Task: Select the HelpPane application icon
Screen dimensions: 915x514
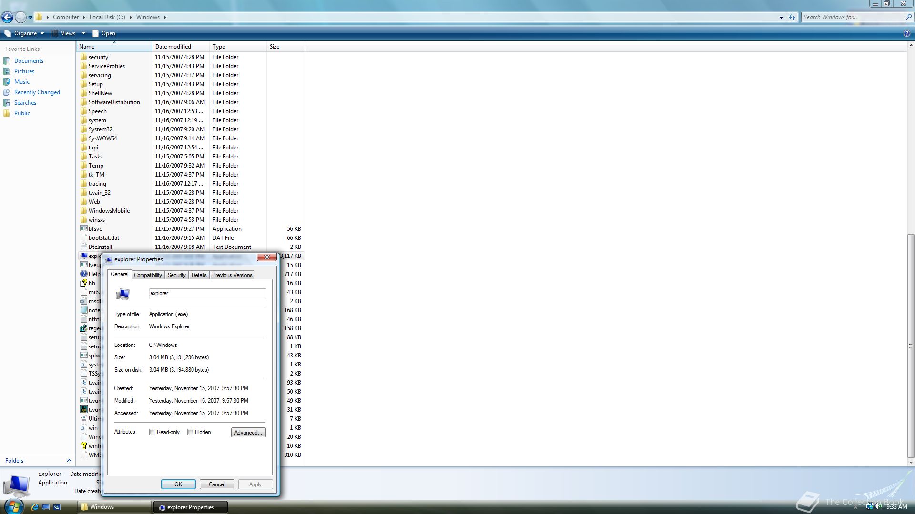Action: point(84,274)
